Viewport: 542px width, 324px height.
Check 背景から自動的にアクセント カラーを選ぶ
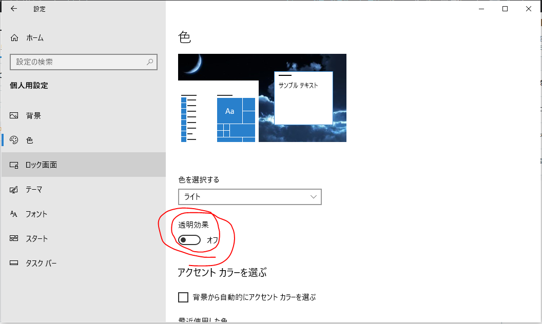[x=183, y=297]
